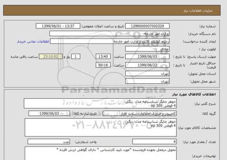227x160 pixels.
Task: Select the label تعداد / مقدار مورد نیاز
Action: pos(199,142)
